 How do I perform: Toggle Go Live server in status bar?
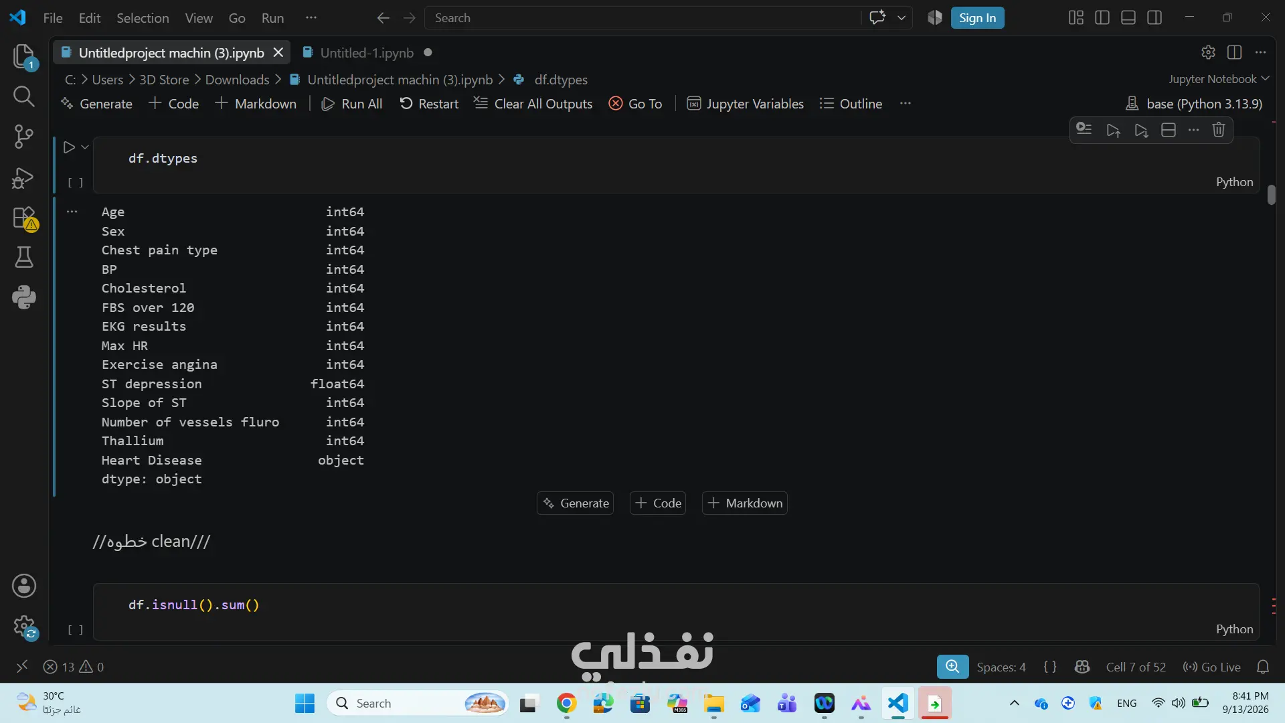point(1212,667)
